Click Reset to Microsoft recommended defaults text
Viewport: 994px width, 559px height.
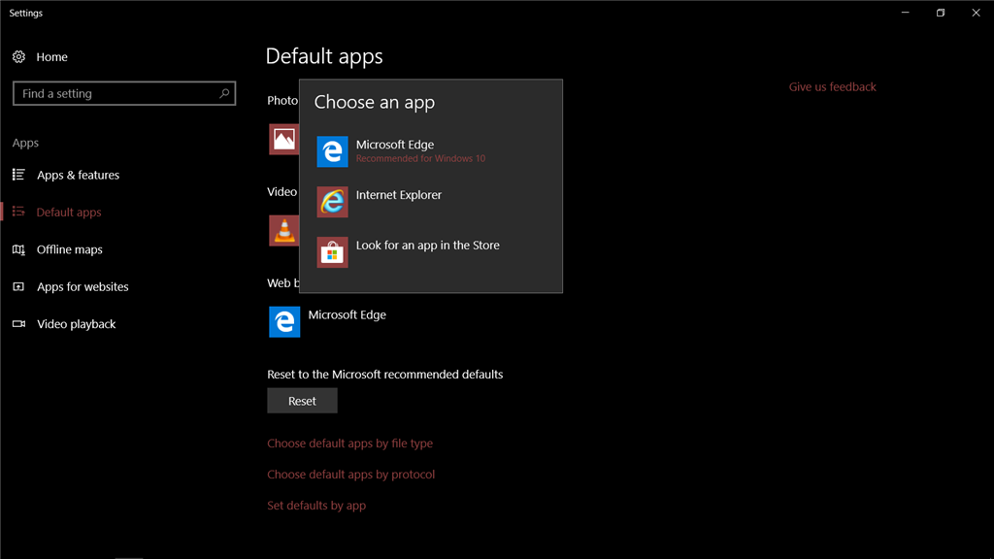[x=384, y=375]
